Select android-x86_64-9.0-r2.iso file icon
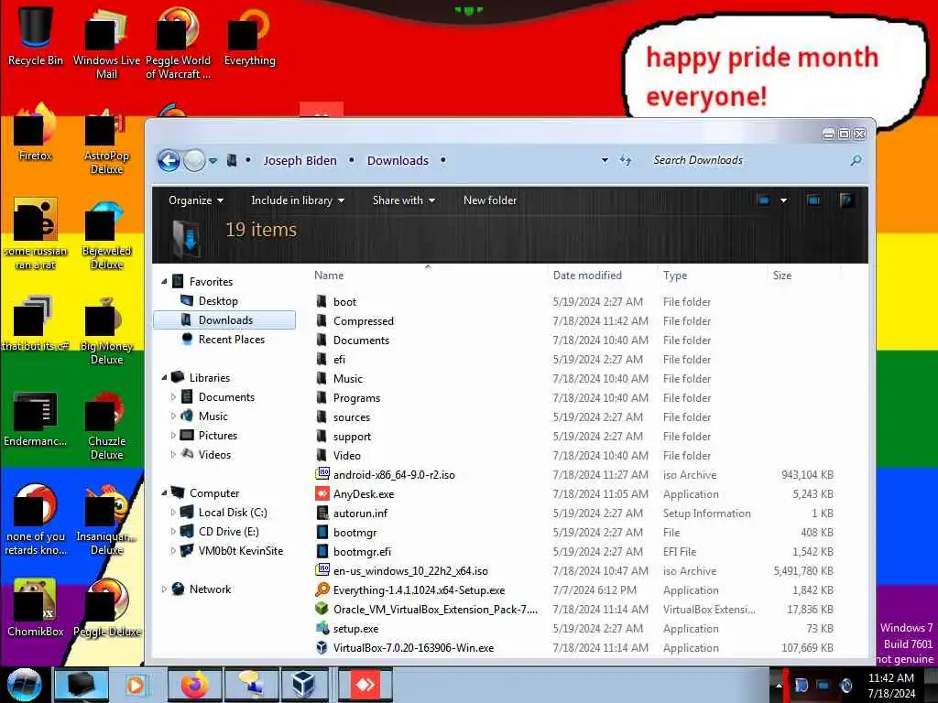The image size is (938, 703). tap(322, 474)
